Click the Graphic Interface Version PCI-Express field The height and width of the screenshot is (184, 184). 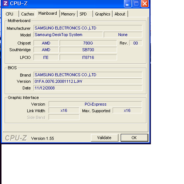point(95,104)
